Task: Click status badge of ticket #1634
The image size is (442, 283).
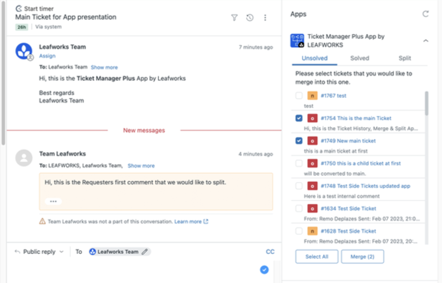Action: [312, 208]
